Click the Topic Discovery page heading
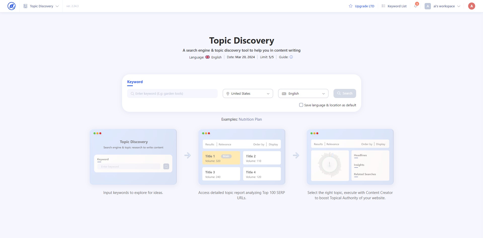The image size is (483, 238). coord(242,41)
